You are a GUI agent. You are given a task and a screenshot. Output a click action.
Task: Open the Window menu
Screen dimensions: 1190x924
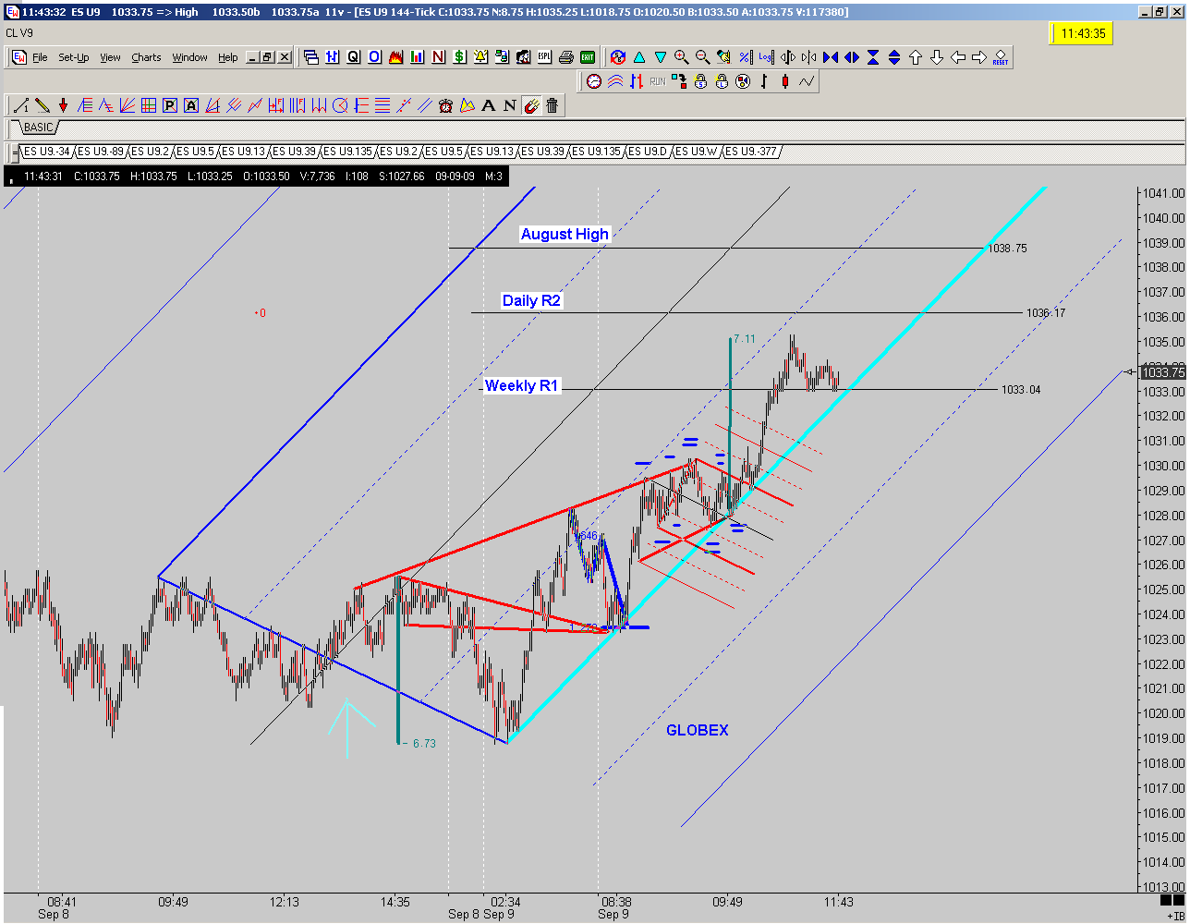[x=189, y=57]
